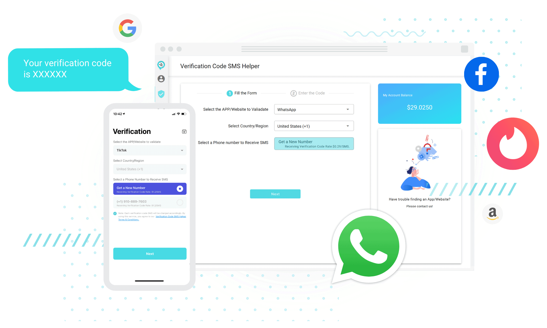
Task: Open the TikTok app selector dropdown
Action: tap(150, 150)
